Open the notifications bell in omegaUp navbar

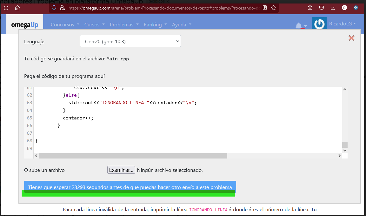[299, 25]
